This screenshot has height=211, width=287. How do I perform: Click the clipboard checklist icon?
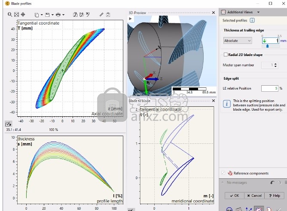tap(108, 15)
